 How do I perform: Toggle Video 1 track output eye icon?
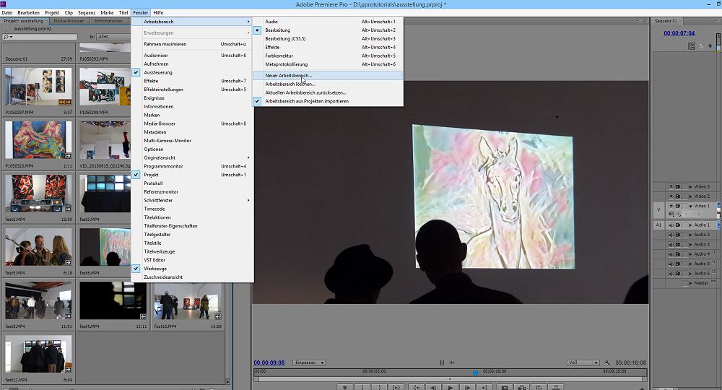(x=671, y=206)
